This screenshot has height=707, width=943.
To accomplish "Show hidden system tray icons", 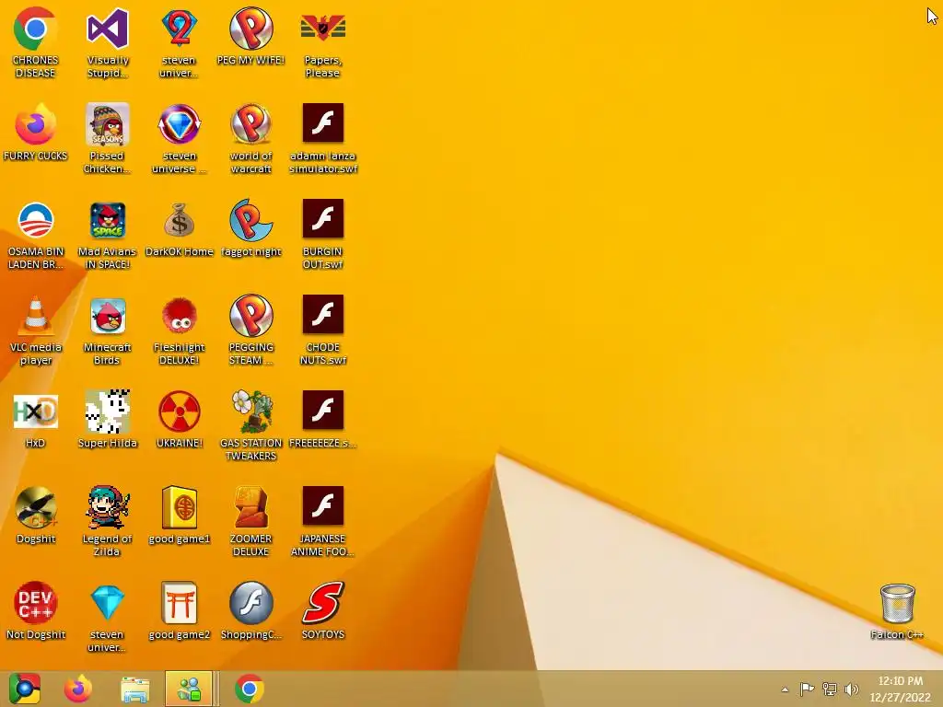I will pos(785,690).
